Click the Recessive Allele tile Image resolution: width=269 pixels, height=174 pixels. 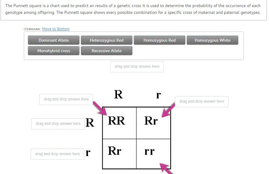[x=106, y=51]
